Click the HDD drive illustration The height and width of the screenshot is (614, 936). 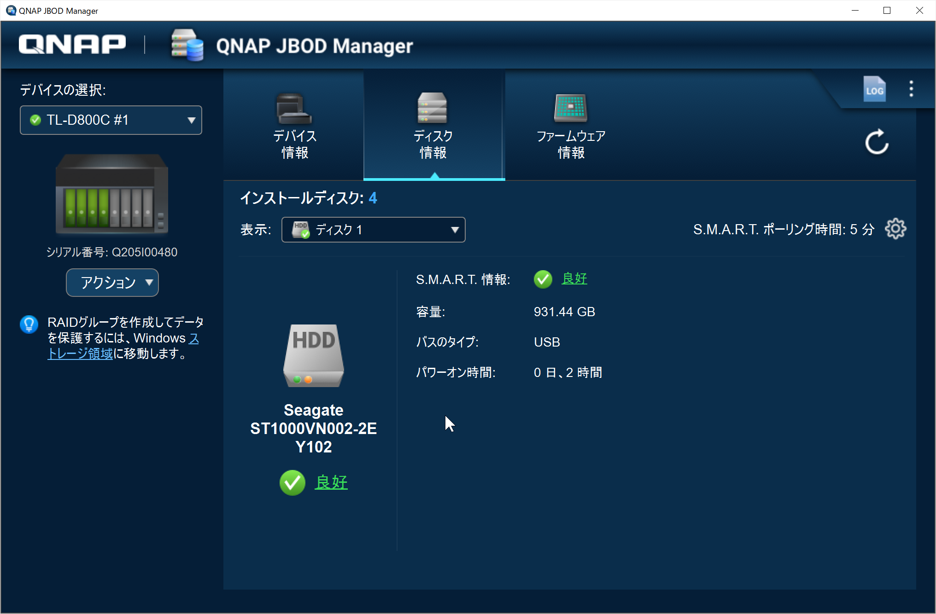point(313,354)
